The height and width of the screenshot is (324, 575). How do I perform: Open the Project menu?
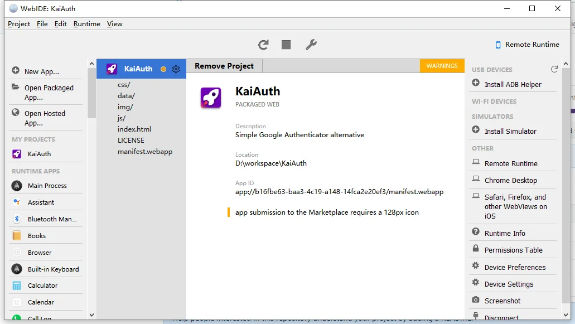[x=19, y=24]
